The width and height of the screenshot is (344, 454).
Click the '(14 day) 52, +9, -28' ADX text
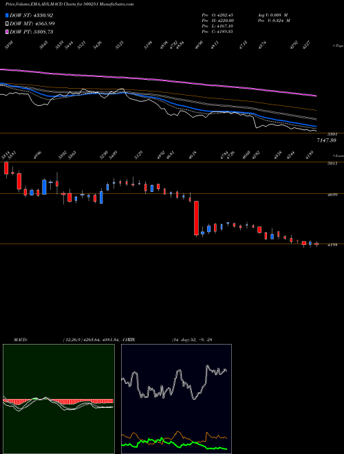coord(192,339)
